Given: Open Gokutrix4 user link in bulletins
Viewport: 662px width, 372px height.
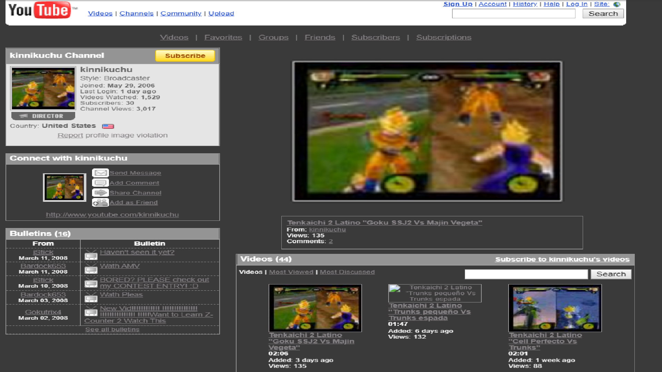Looking at the screenshot, I should [43, 312].
